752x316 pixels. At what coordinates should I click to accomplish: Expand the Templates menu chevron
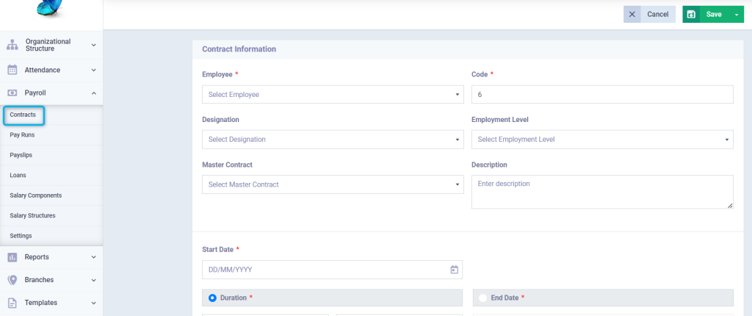click(93, 303)
